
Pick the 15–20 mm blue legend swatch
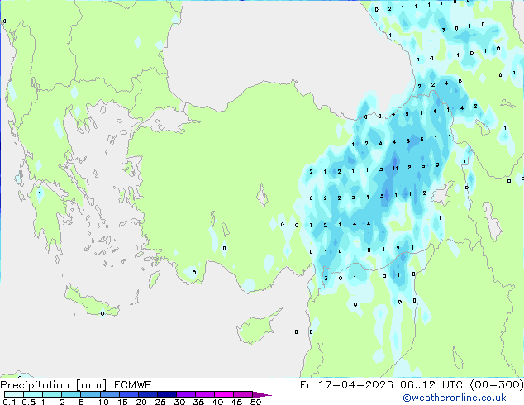pos(128,394)
